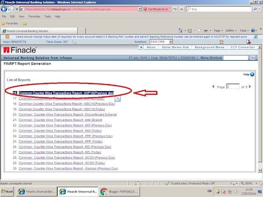Click the Print icon in command bar

205,31
